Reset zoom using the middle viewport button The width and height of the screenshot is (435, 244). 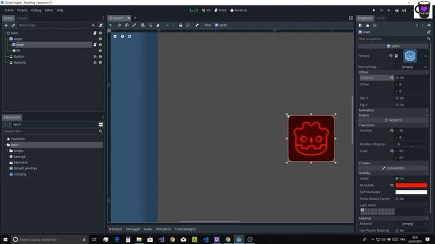[122, 36]
